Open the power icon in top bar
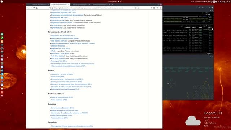This screenshot has height=130, width=231. pyautogui.click(x=227, y=1)
